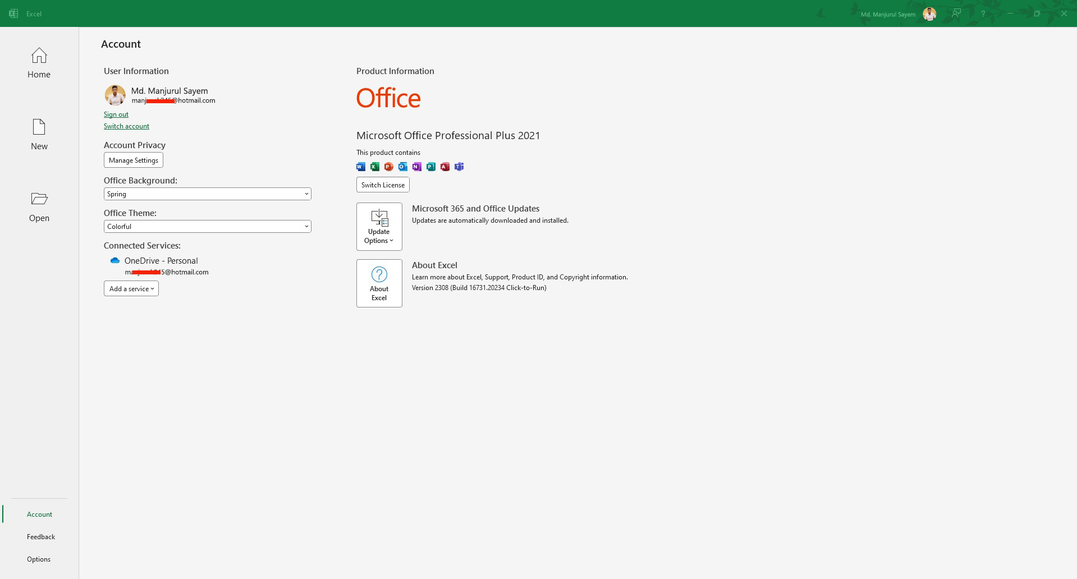The height and width of the screenshot is (579, 1077).
Task: Click the Word app icon
Action: [x=361, y=167]
